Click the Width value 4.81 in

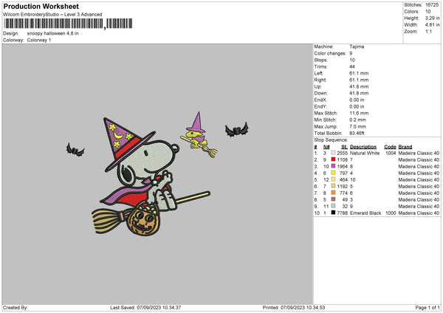[432, 25]
